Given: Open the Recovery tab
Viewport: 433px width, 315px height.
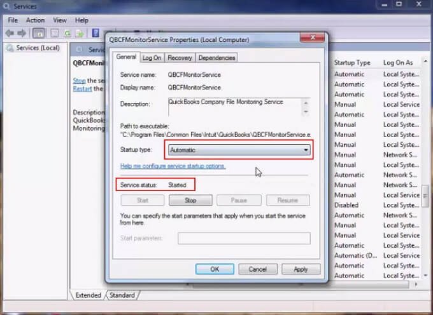Looking at the screenshot, I should 180,58.
